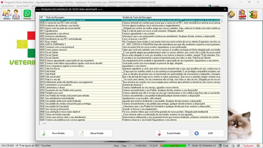Select row 0026 problema com a nossa agenda
Viewport: 263px width, 148px height.
pyautogui.click(x=130, y=120)
